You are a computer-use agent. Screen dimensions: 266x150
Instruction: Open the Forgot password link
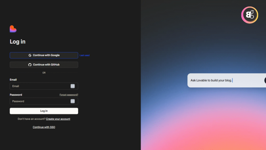[x=69, y=95]
